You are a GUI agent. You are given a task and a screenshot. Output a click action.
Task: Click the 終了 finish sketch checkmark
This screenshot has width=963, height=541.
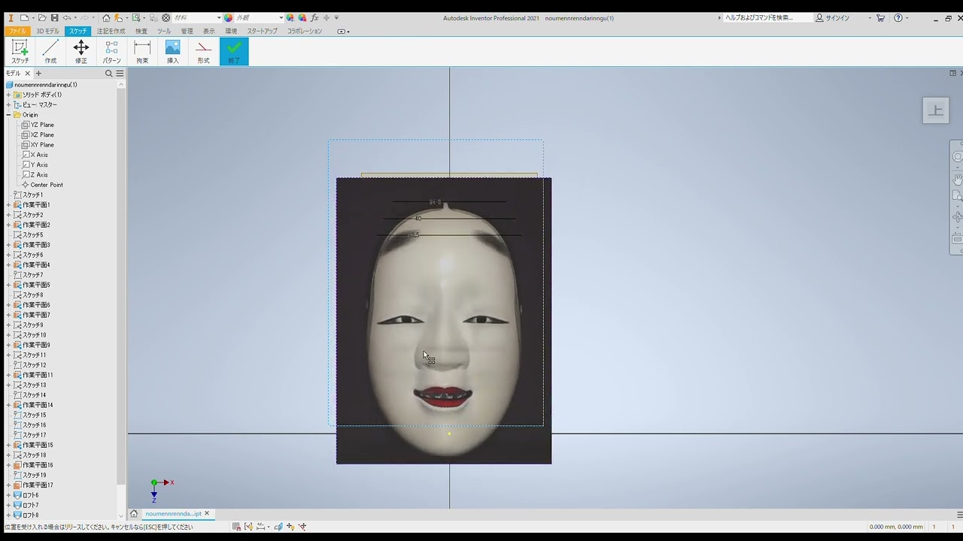[234, 51]
